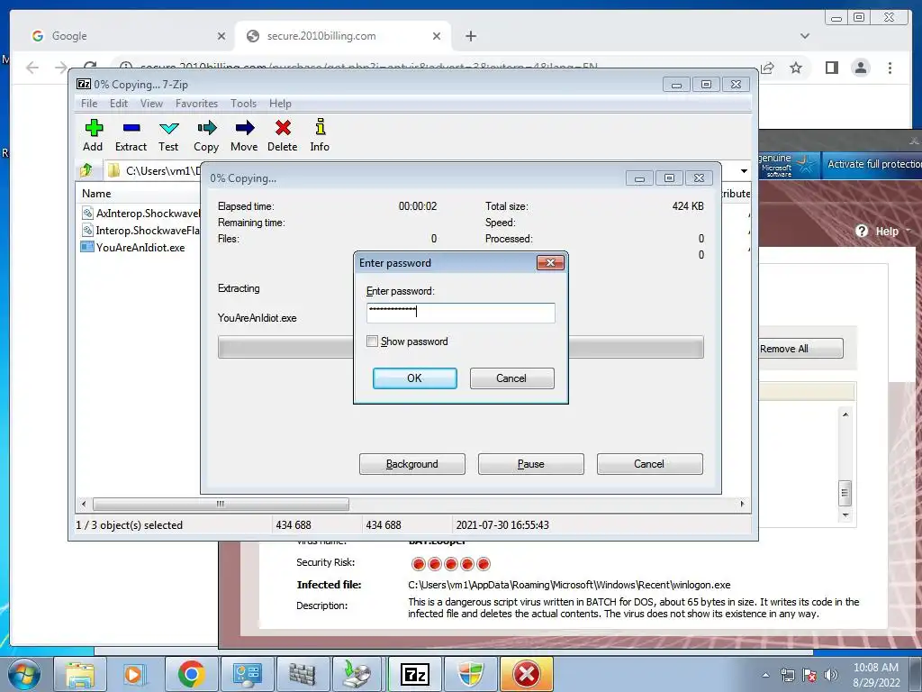The width and height of the screenshot is (922, 692).
Task: Click the scroll-right arrow in 7-Zip
Action: pos(742,505)
